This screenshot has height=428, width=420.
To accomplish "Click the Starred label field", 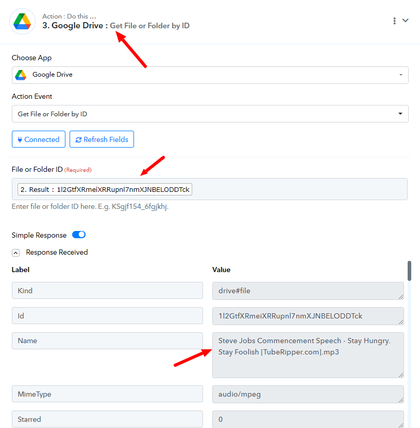I will point(107,419).
